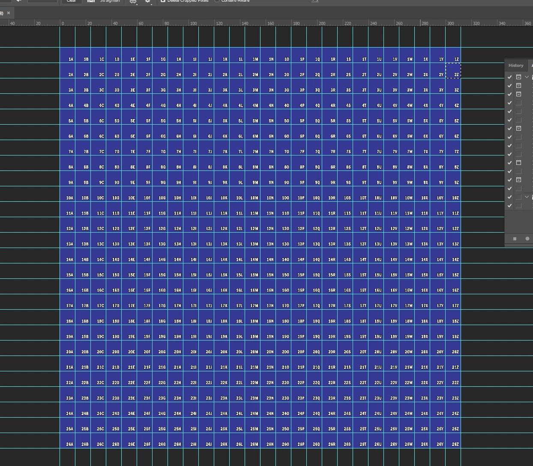The width and height of the screenshot is (533, 466).
Task: Click grid cell labeled 18B
Action: click(83, 317)
